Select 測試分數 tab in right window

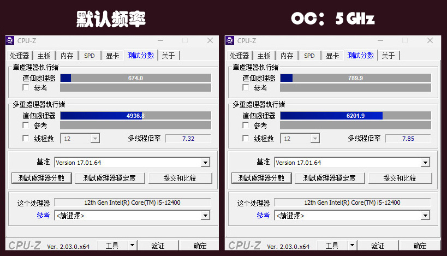[361, 55]
